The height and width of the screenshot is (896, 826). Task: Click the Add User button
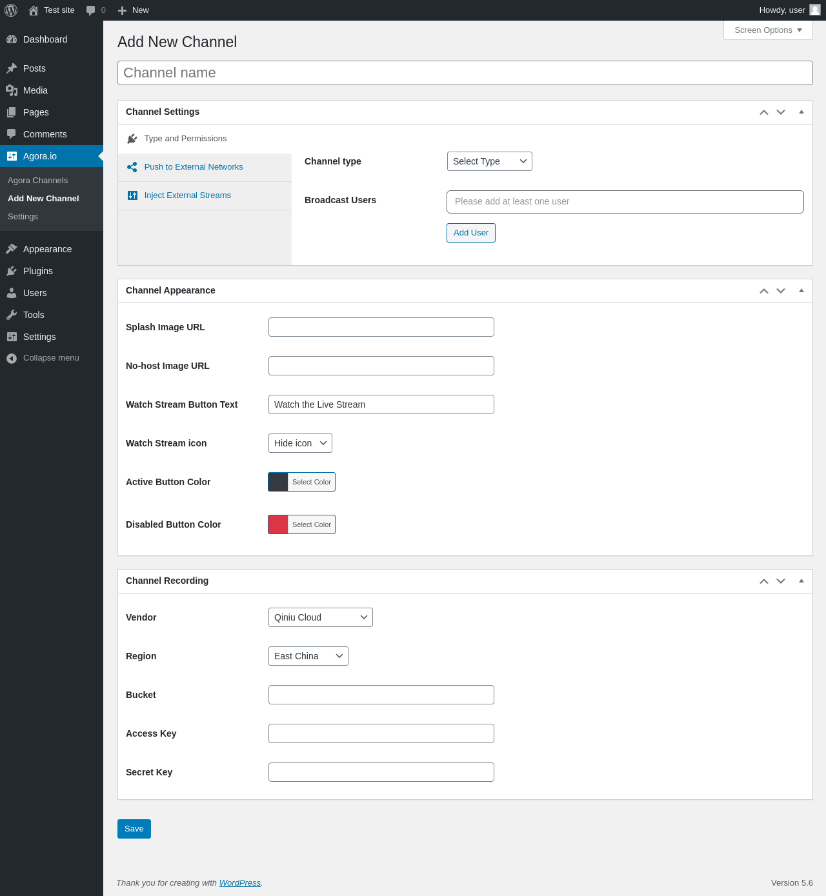pos(470,233)
